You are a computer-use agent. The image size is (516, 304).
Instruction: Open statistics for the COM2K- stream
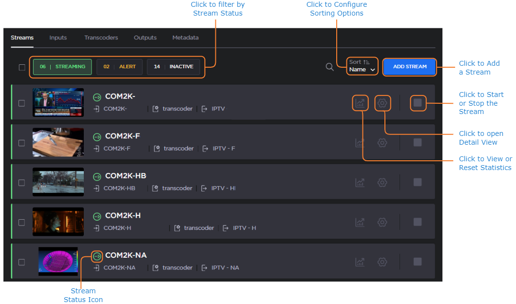pyautogui.click(x=360, y=103)
